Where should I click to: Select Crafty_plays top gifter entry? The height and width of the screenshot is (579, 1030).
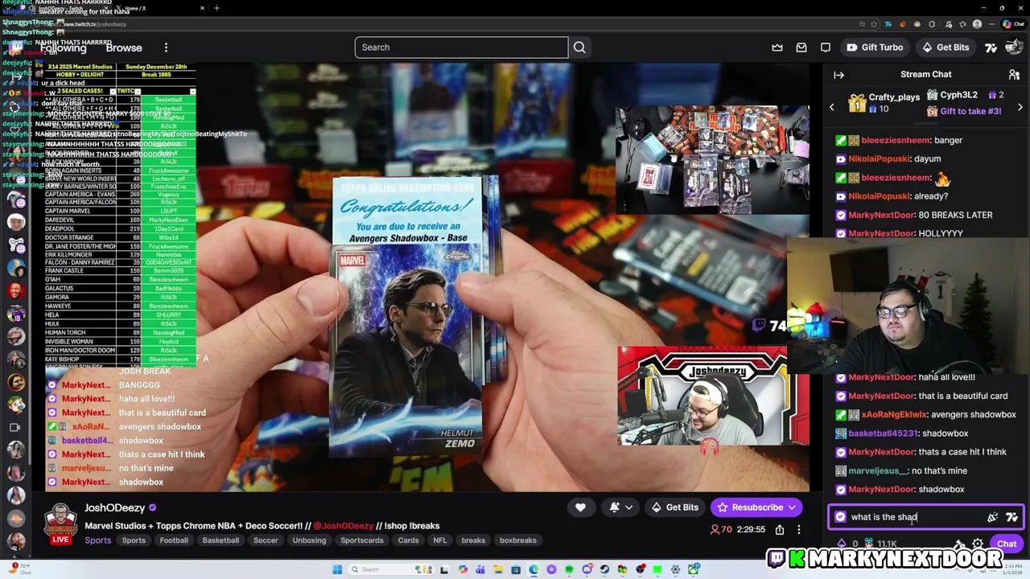[884, 103]
